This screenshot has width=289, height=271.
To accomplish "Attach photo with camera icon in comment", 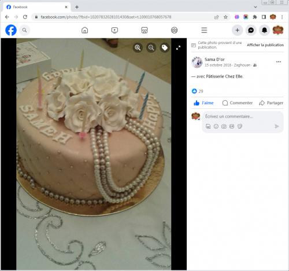I will coord(224,126).
